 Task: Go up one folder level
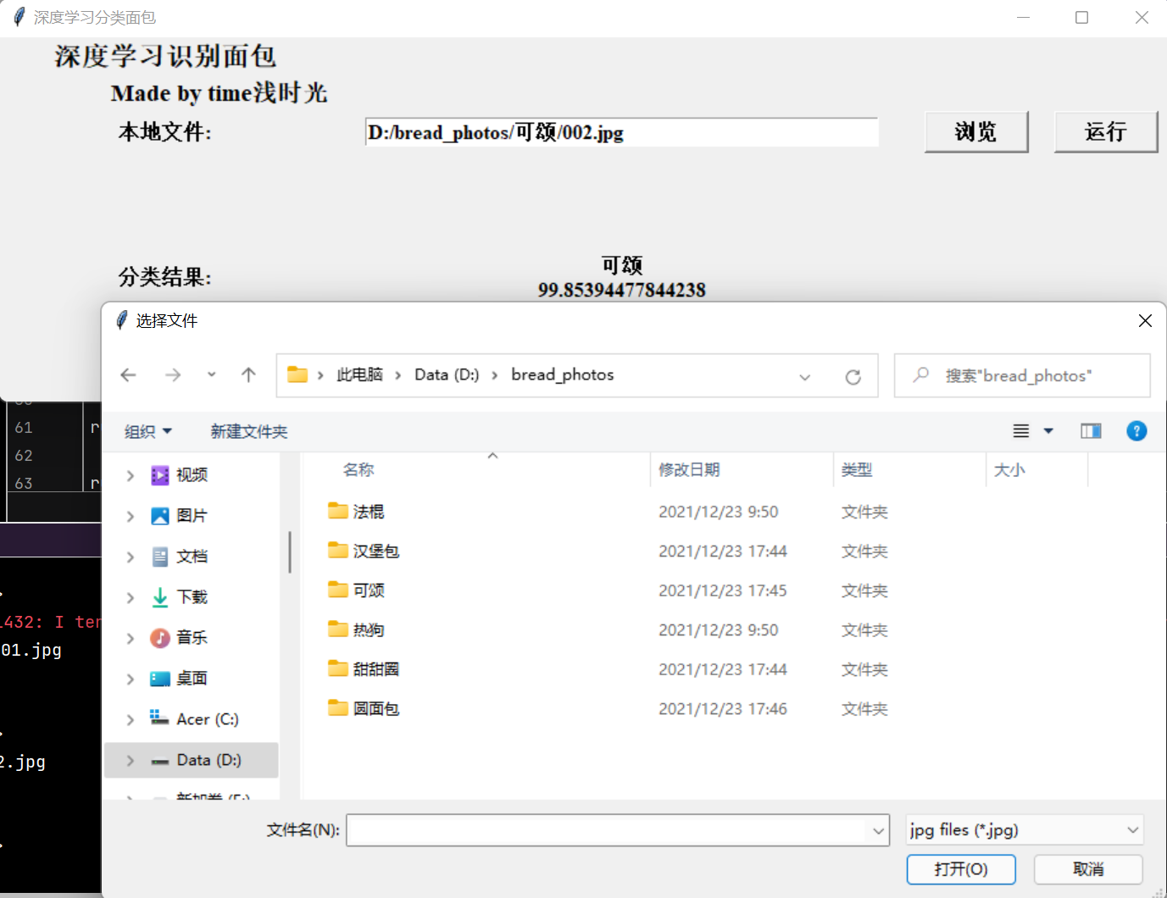tap(247, 375)
